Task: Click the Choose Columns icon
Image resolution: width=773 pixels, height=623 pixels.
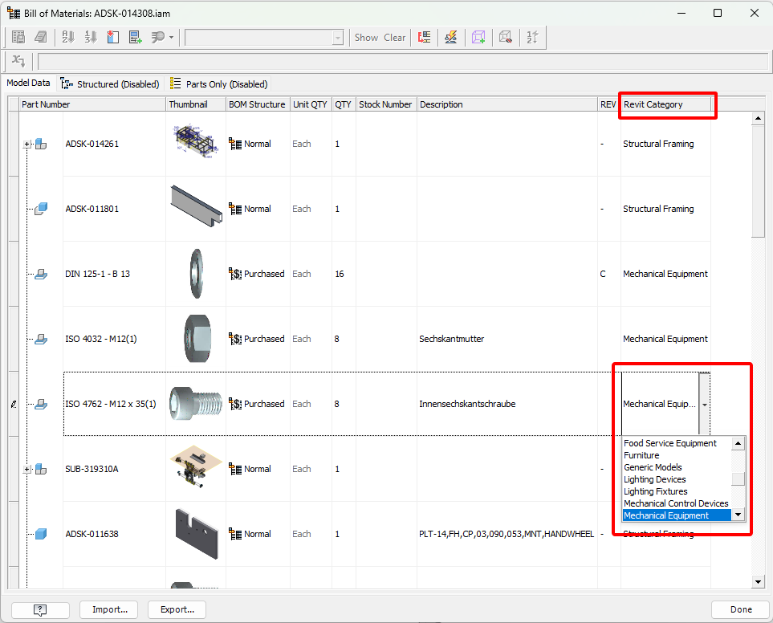Action: 113,37
